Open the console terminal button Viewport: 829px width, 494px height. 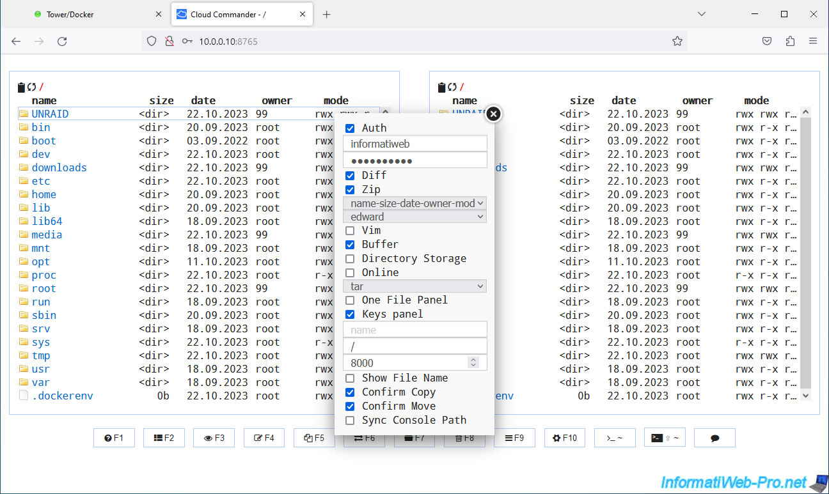(x=614, y=438)
